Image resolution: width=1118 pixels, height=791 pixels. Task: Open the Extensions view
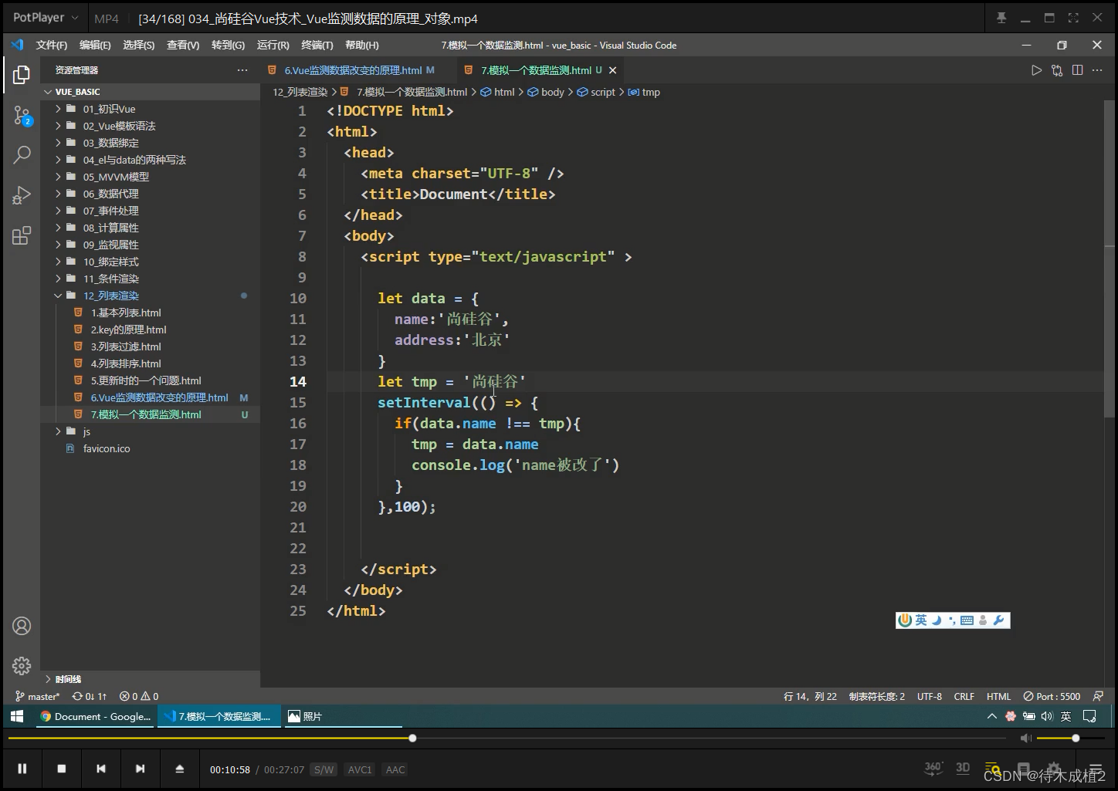(x=22, y=235)
